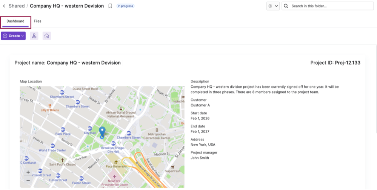
Task: Click the Map Location label
Action: pyautogui.click(x=31, y=82)
